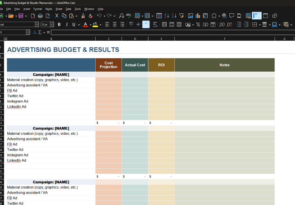Open the Paste options dropdown arrow

pyautogui.click(x=76, y=16)
